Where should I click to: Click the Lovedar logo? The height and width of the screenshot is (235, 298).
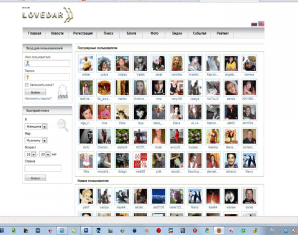[48, 15]
